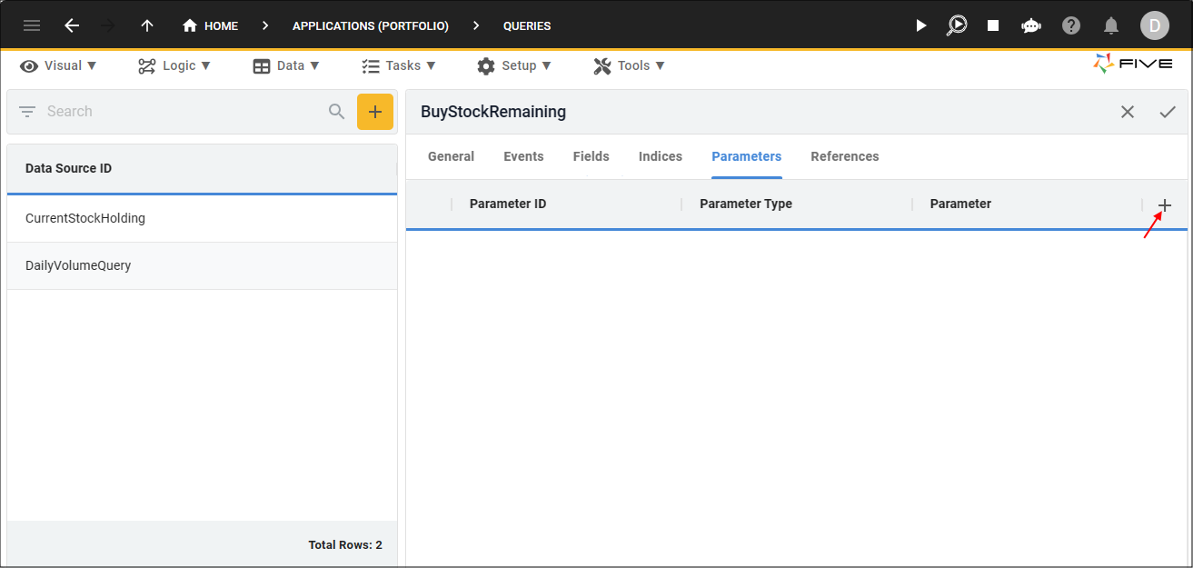Focus the Search data sources field
Viewport: 1193px width, 568px height.
point(182,112)
